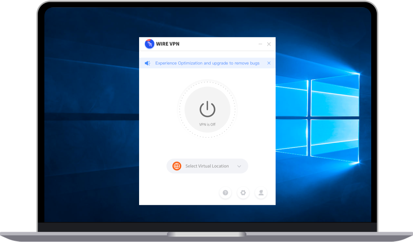Expand the Select Virtual Location dropdown

tap(207, 166)
